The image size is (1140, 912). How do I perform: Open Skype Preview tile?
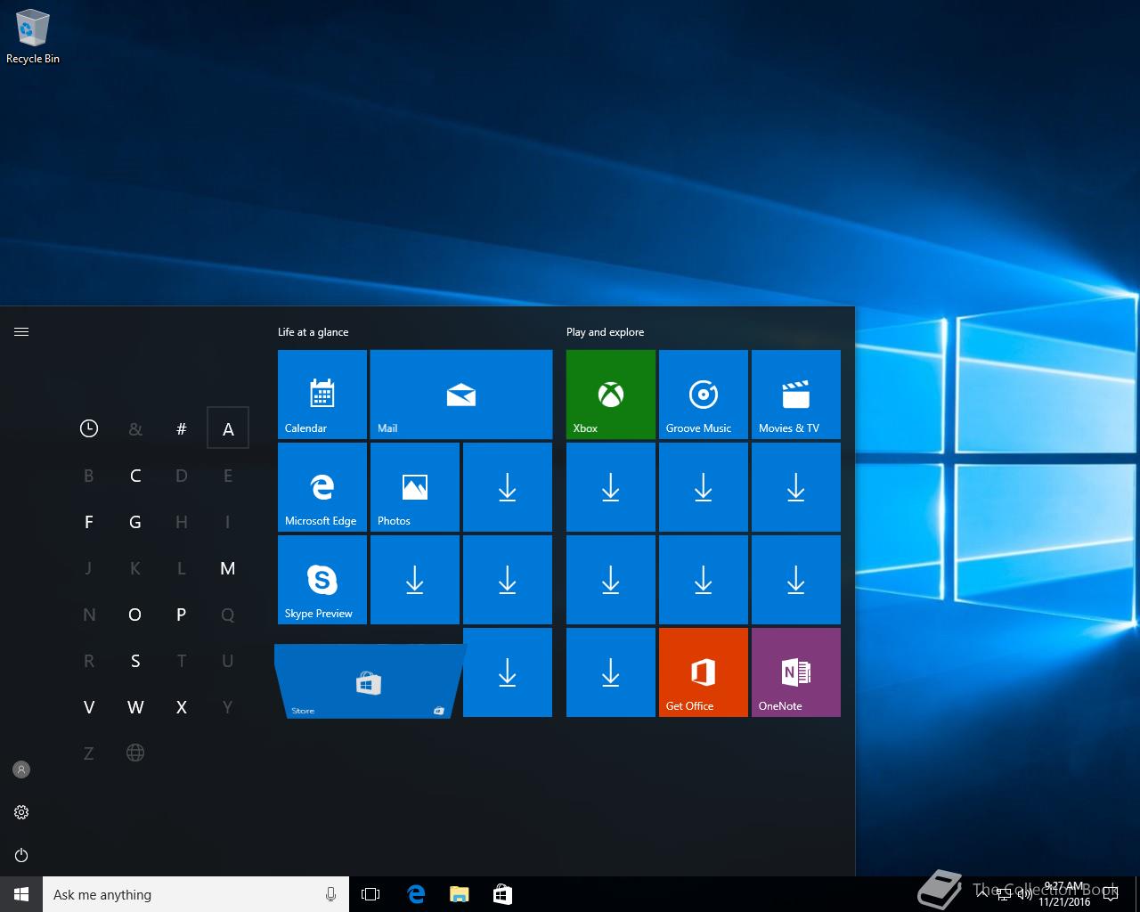click(322, 580)
